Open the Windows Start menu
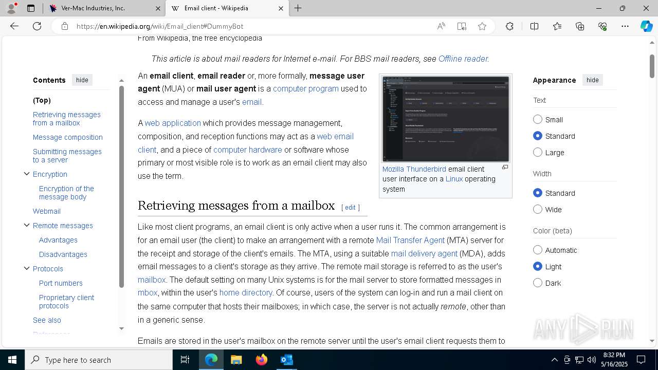The width and height of the screenshot is (658, 370). 12,360
